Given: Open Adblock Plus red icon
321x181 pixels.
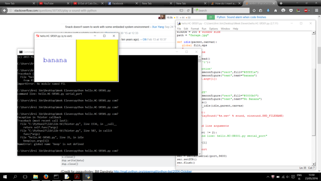Looking at the screenshot, I should pyautogui.click(x=306, y=11).
